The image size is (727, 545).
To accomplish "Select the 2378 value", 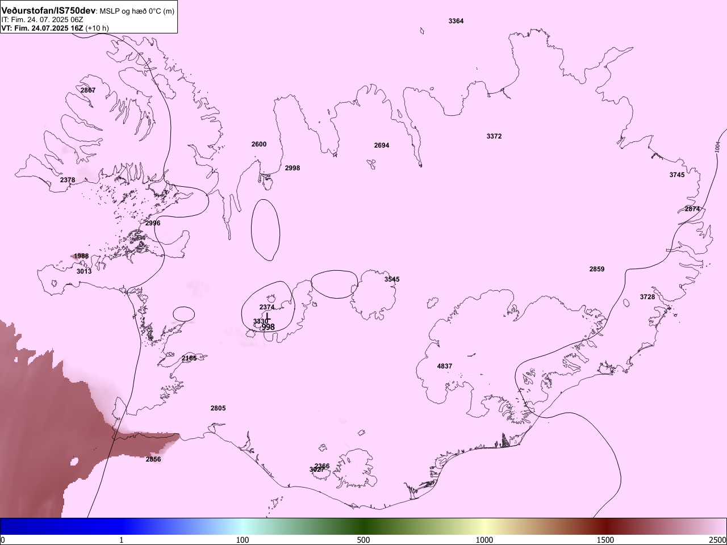I will click(68, 180).
